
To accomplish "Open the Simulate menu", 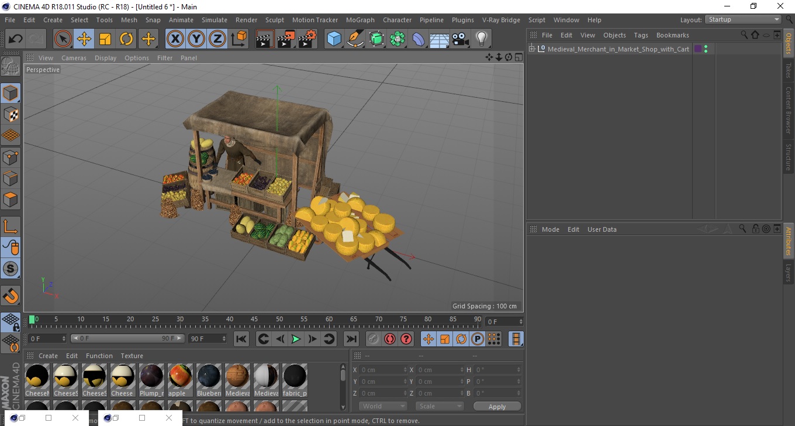I will click(215, 20).
